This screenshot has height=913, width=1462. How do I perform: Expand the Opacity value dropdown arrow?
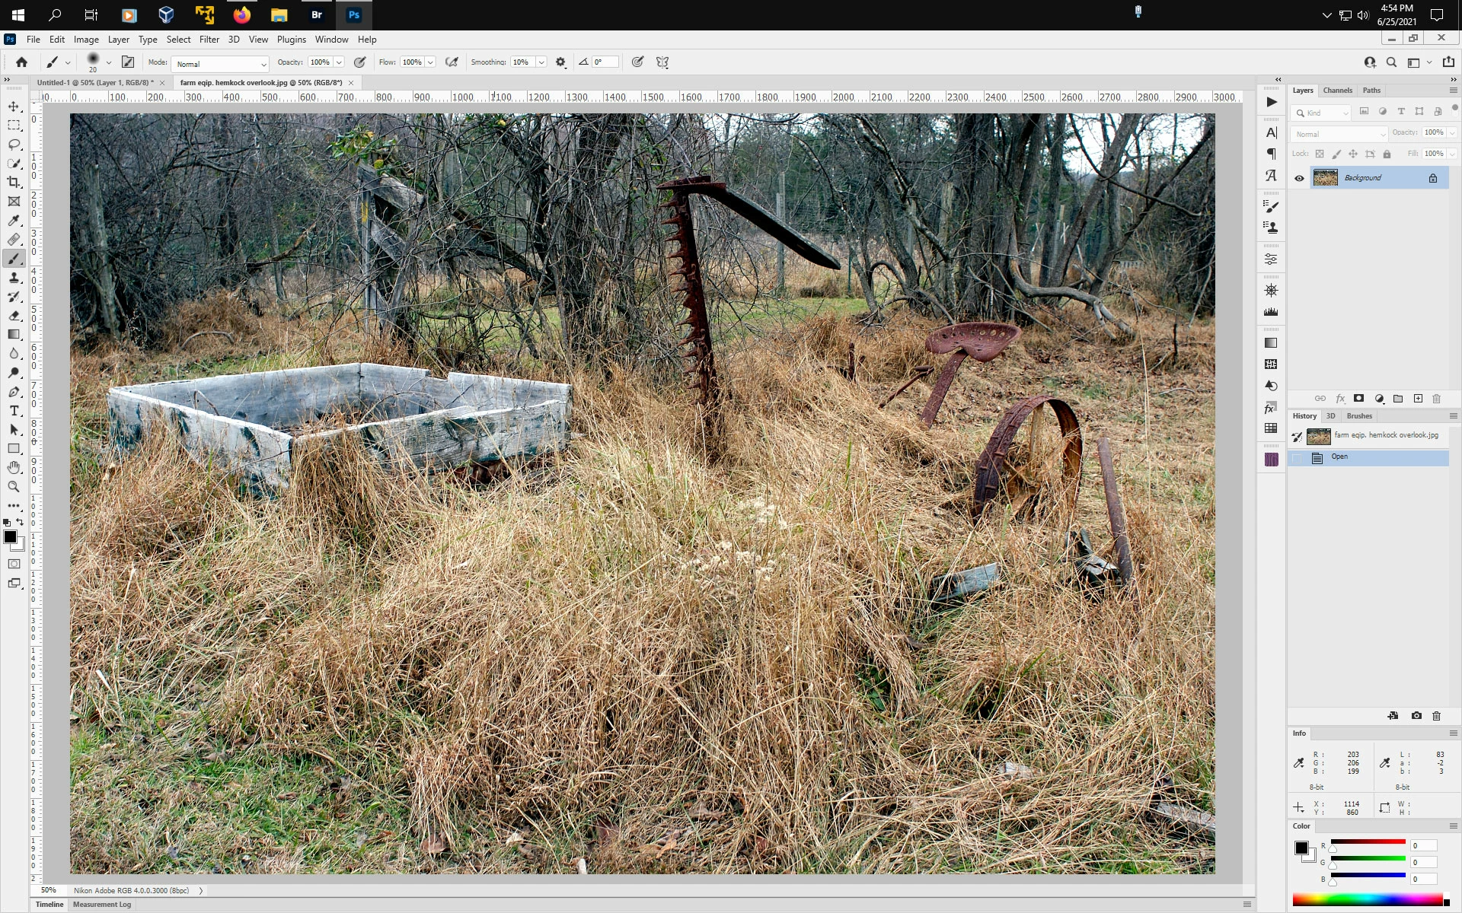tap(339, 62)
